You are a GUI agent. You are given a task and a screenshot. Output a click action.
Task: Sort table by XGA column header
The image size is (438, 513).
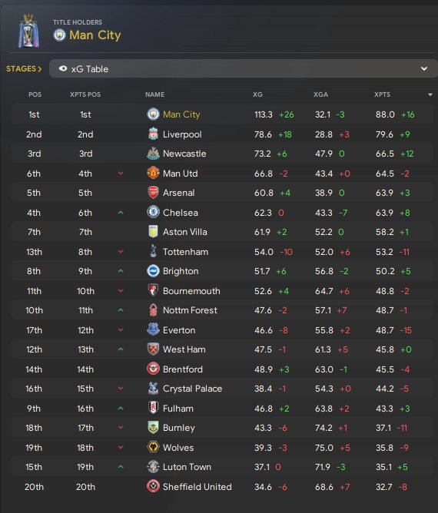coord(320,94)
